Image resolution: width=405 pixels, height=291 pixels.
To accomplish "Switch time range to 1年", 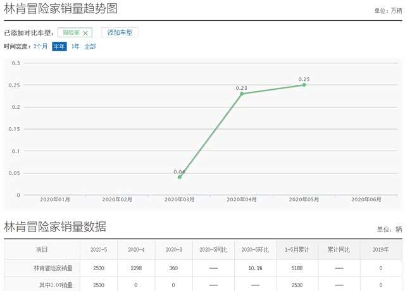I will point(75,46).
